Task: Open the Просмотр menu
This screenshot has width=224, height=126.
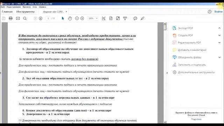Action: [x=27, y=7]
